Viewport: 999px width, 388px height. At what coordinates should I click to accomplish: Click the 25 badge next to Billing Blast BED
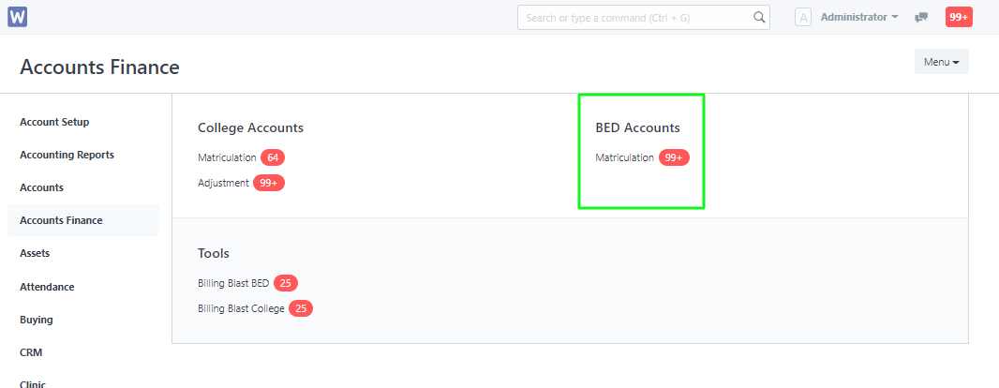tap(286, 283)
